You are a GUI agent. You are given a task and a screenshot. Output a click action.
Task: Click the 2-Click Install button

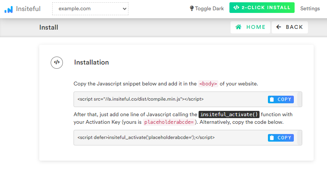tap(262, 8)
